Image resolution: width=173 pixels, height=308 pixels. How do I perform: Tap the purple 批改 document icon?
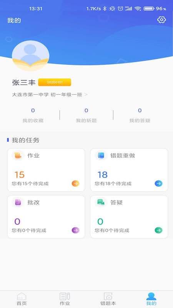point(18,202)
